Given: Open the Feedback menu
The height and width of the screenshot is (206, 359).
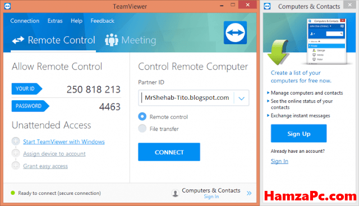Looking at the screenshot, I should (x=102, y=21).
